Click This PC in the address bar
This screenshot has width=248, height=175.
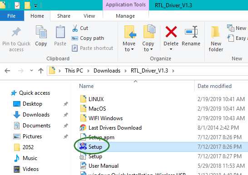74,71
